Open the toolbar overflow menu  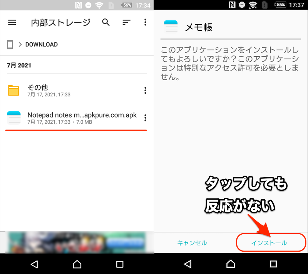point(145,22)
